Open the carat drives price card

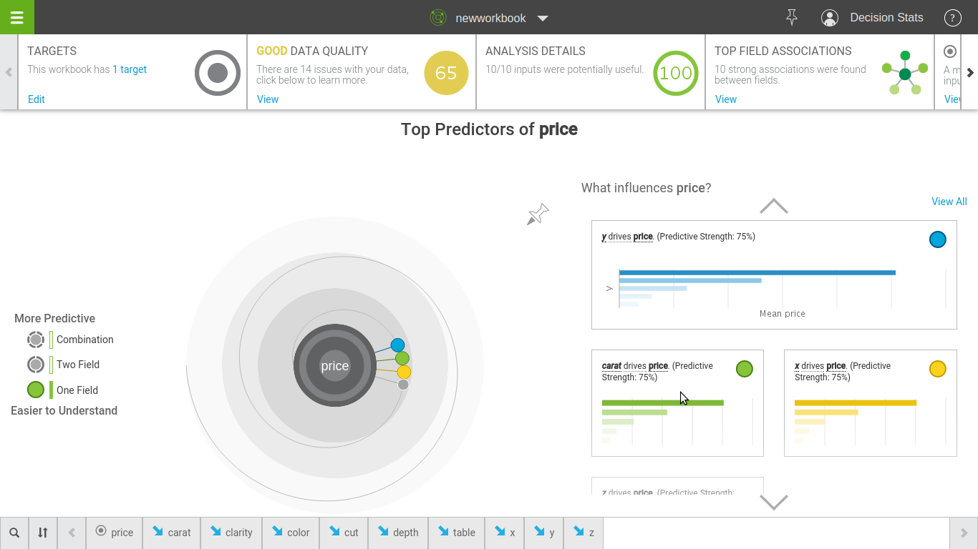click(677, 402)
